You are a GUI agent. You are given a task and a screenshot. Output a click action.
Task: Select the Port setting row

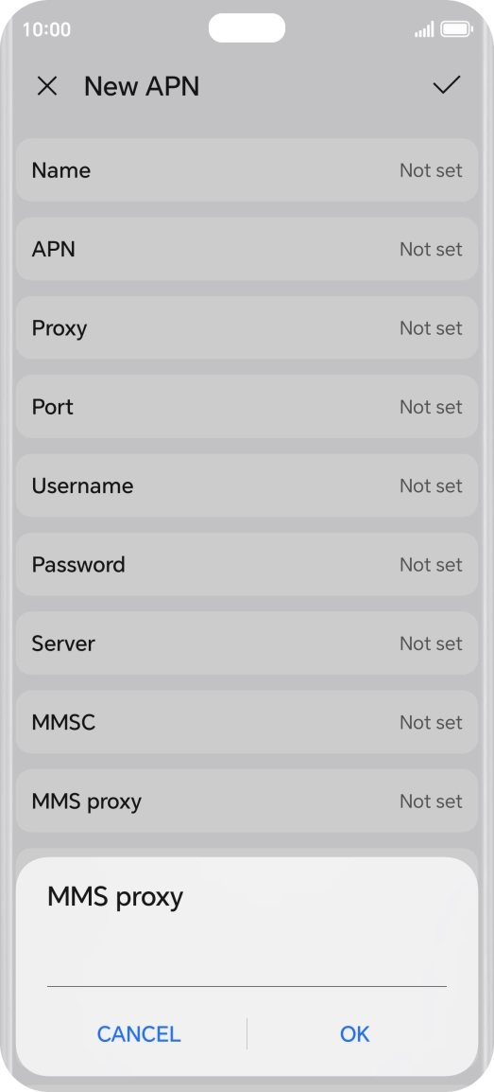(247, 406)
